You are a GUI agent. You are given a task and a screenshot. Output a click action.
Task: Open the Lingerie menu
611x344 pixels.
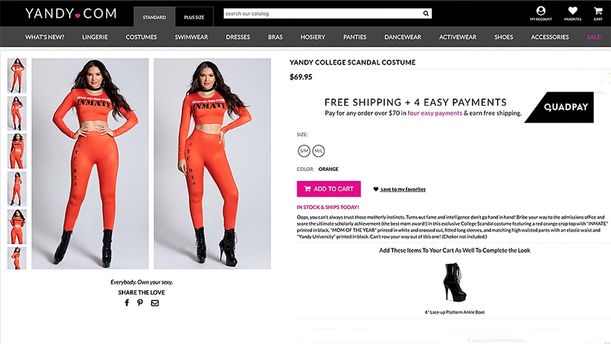point(95,37)
